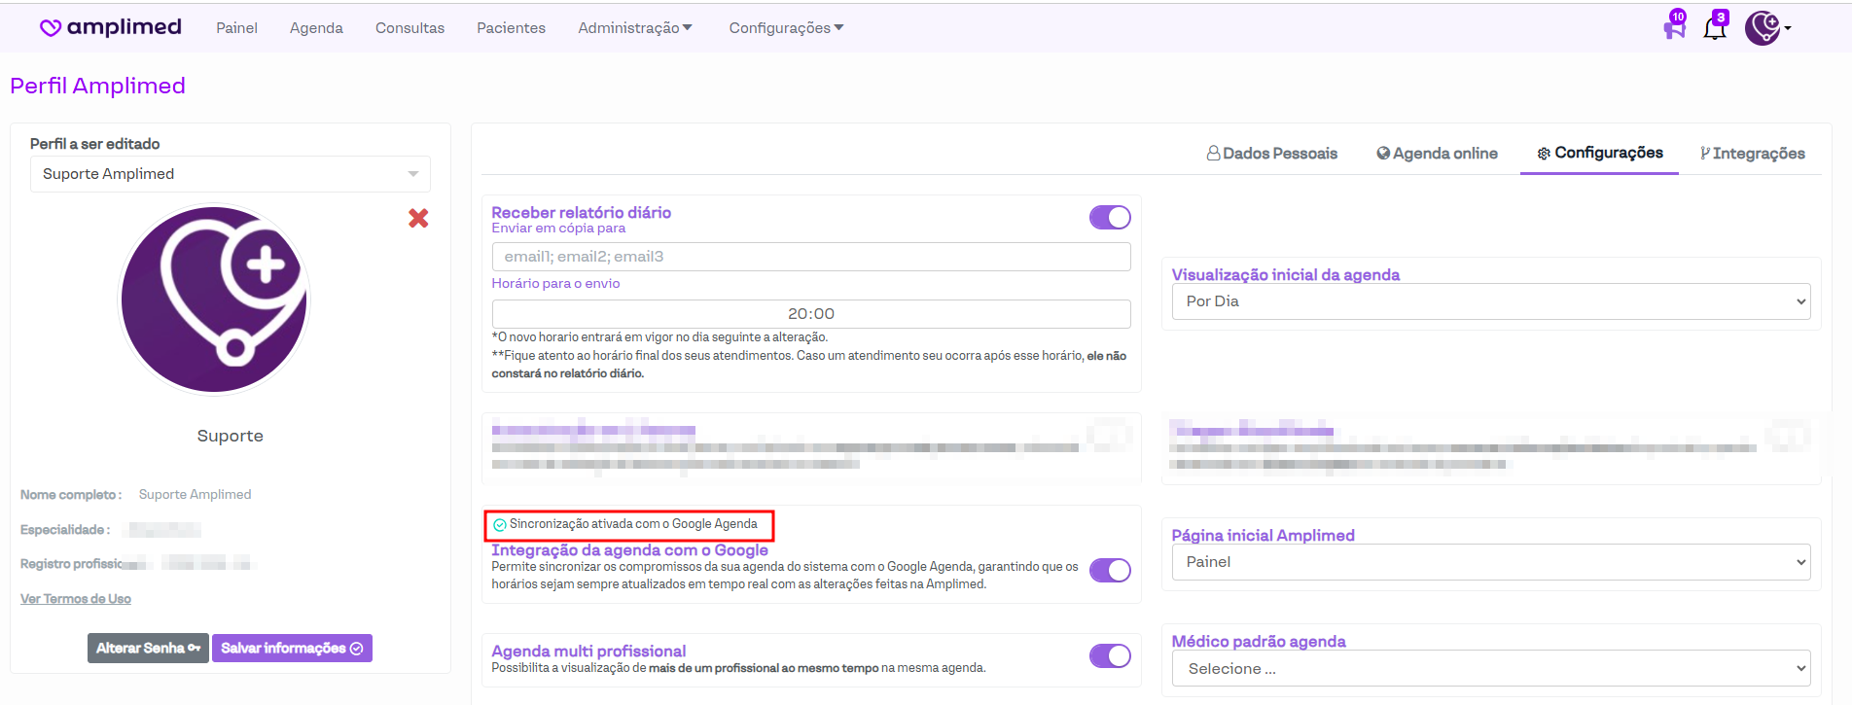Toggle the Google agenda integration switch
The image size is (1852, 705).
[x=1110, y=570]
